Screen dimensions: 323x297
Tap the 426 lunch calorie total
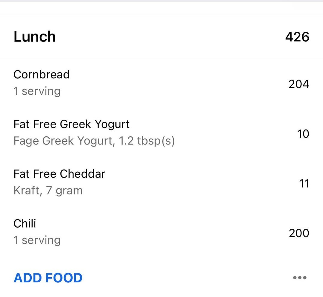tap(297, 37)
